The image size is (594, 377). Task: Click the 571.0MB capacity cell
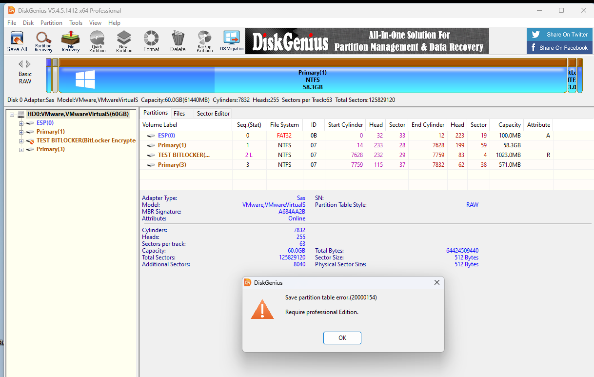pyautogui.click(x=511, y=164)
